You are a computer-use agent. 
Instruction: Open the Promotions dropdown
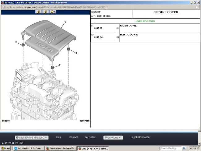113,137
